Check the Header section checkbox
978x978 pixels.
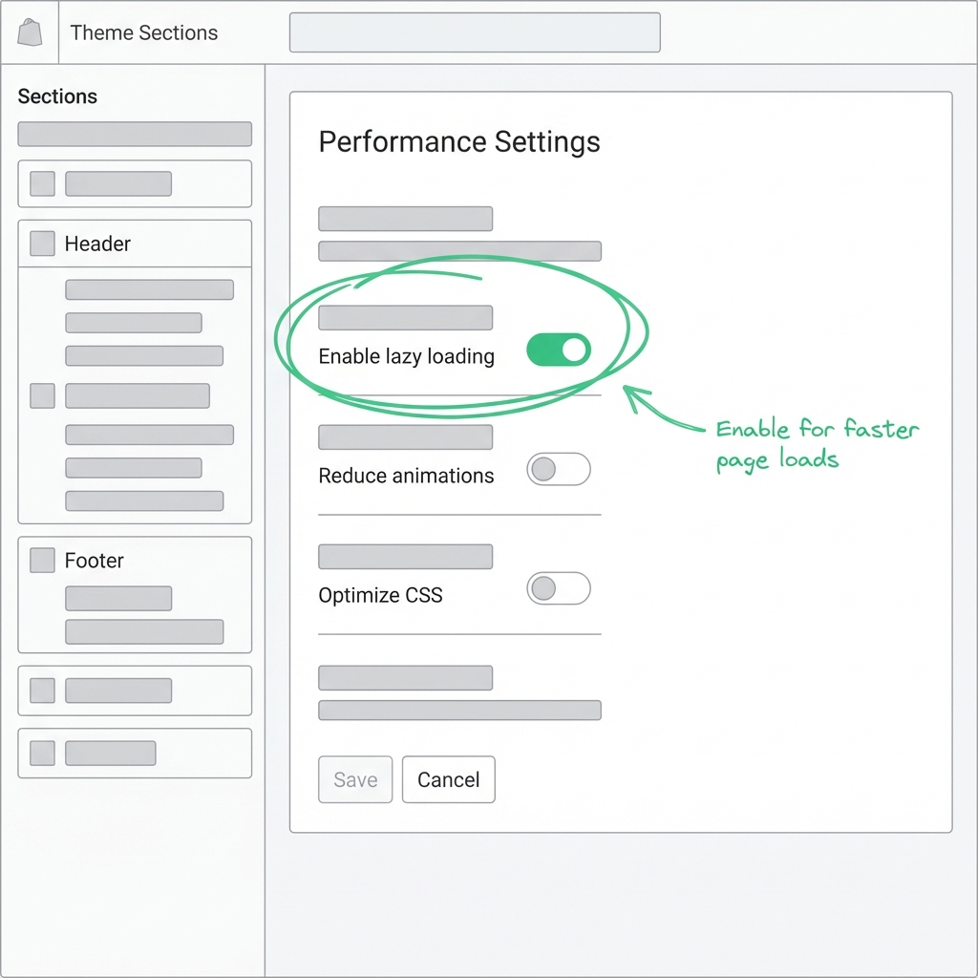[41, 243]
